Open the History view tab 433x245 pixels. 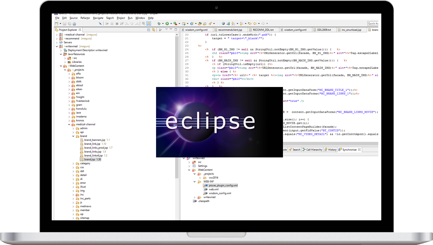[x=330, y=150]
